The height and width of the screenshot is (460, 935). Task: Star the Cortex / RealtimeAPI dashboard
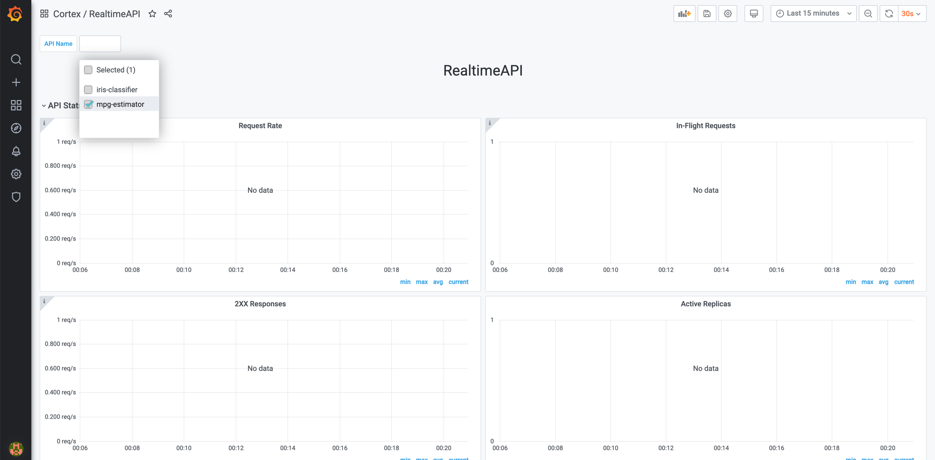(x=152, y=14)
